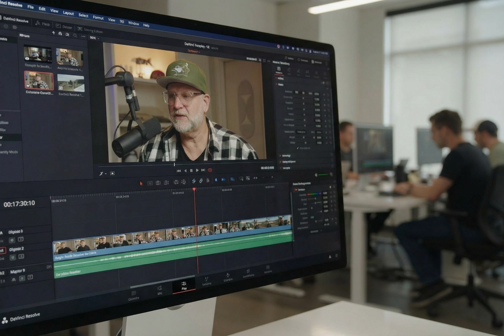This screenshot has width=504, height=336.
Task: Click the red loop playback icon
Action: (x=210, y=170)
